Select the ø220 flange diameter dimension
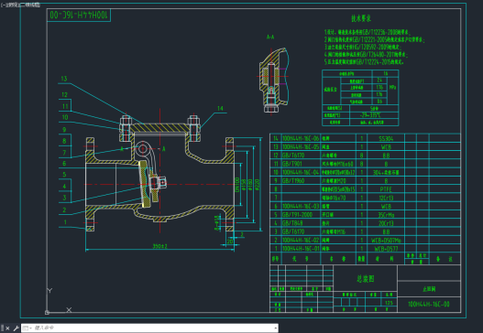This screenshot has width=483, height=333. coord(258,185)
